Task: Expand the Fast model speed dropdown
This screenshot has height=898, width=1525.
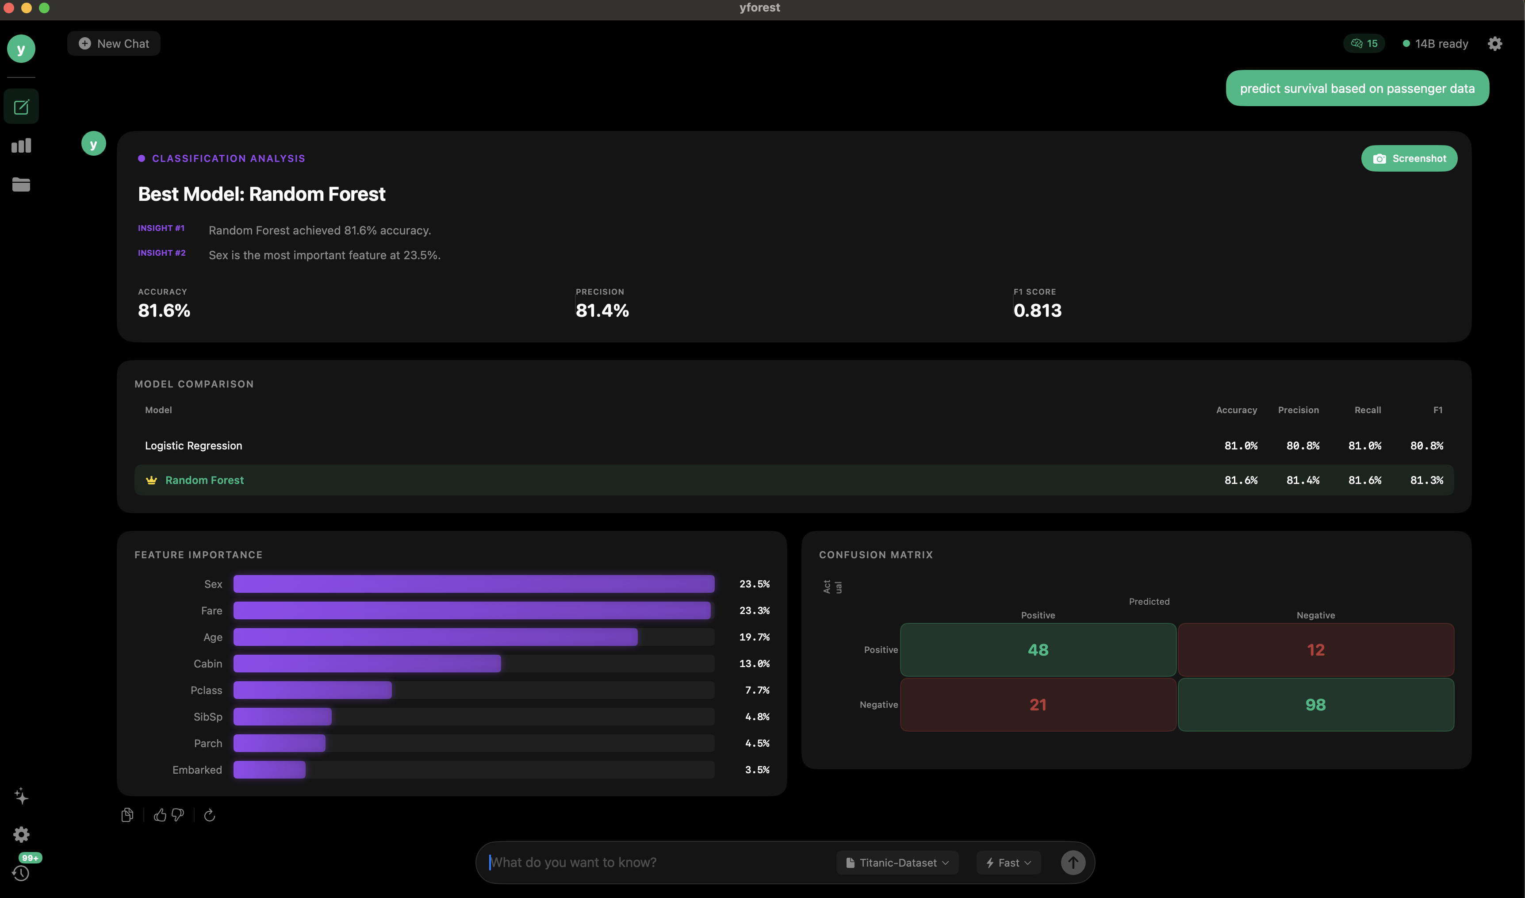Action: 1007,862
